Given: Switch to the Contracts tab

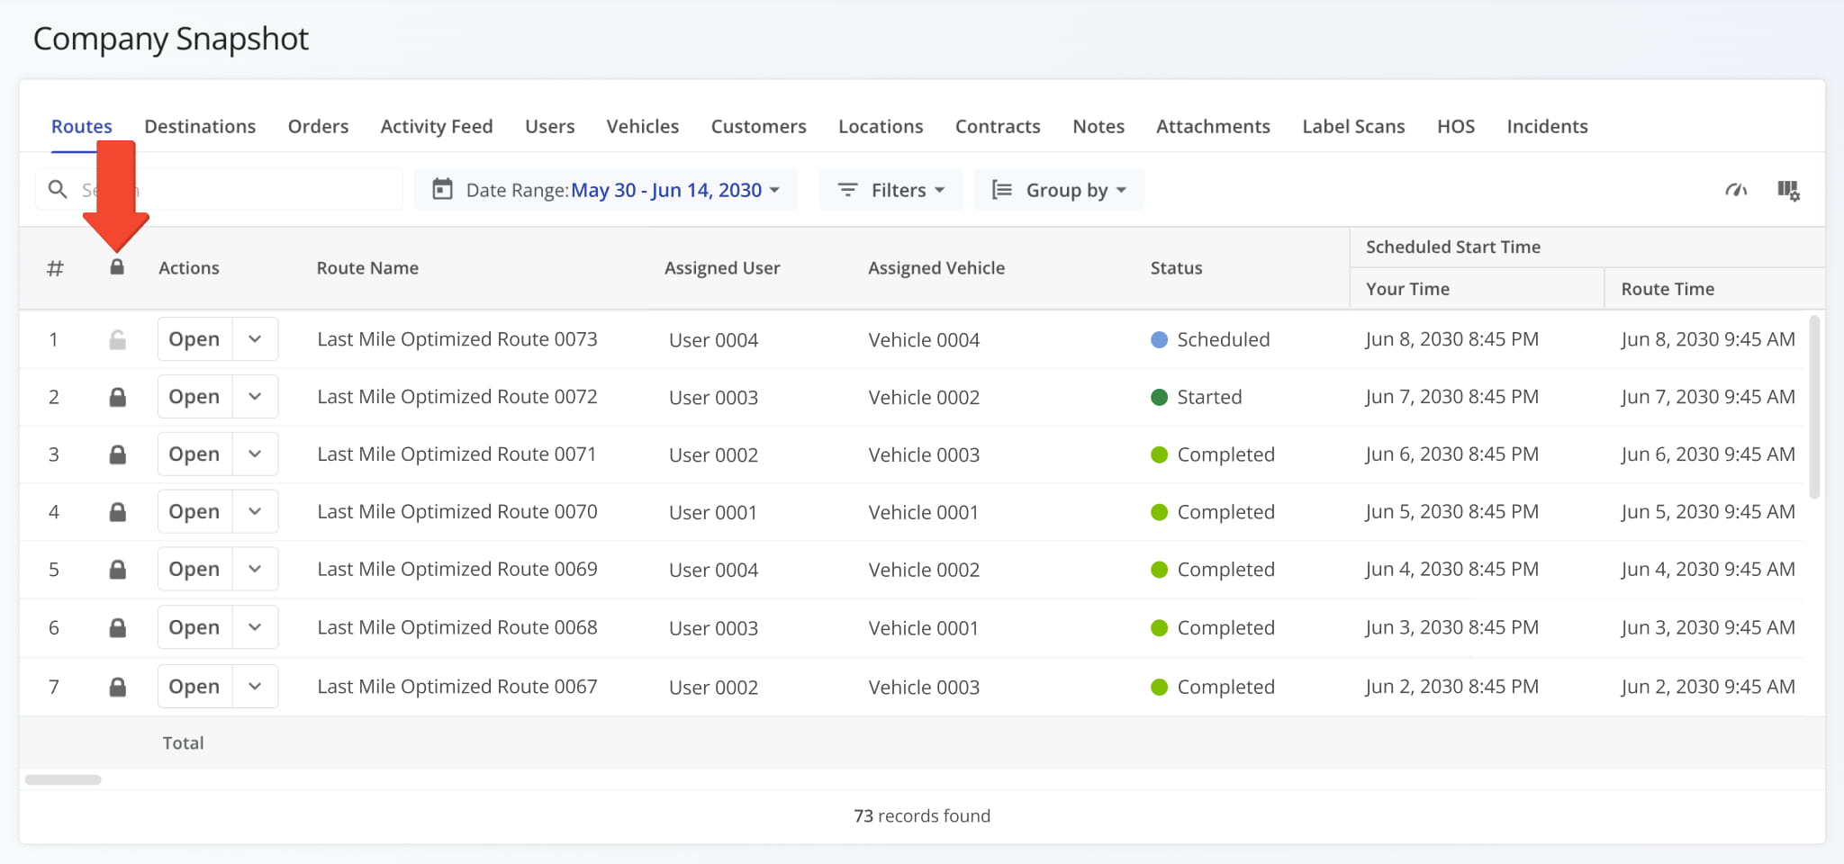Looking at the screenshot, I should tap(998, 126).
